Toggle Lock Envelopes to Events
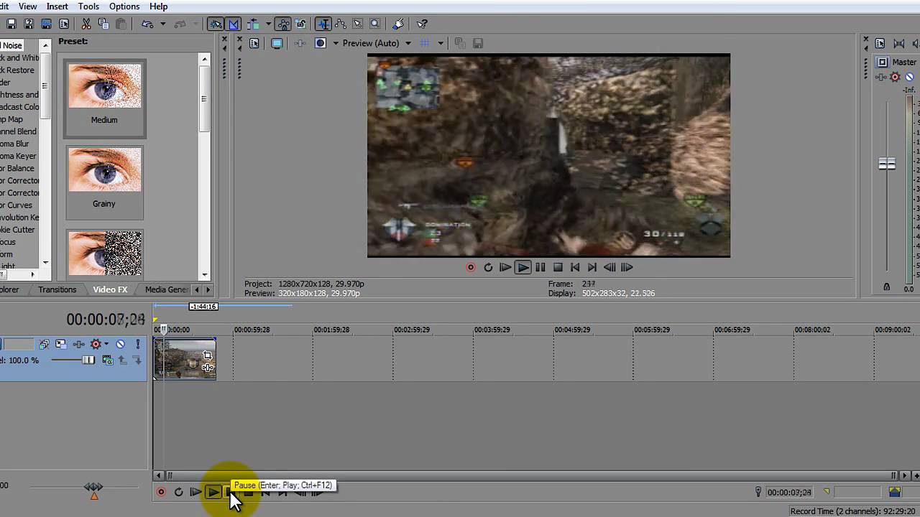Viewport: 920px width, 517px height. [x=284, y=24]
